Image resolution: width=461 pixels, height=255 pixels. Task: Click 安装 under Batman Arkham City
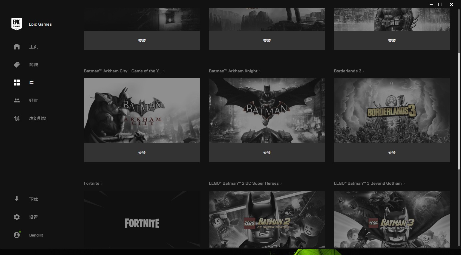pyautogui.click(x=142, y=153)
